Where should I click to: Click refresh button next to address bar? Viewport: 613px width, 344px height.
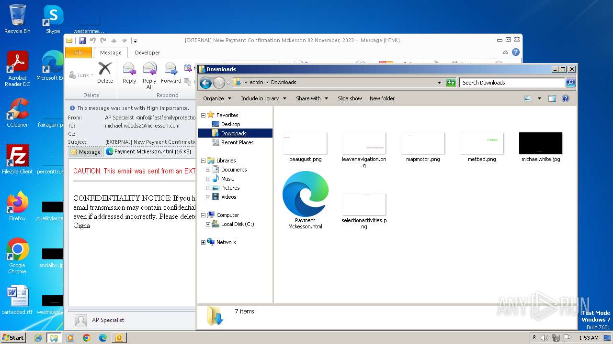pos(451,83)
